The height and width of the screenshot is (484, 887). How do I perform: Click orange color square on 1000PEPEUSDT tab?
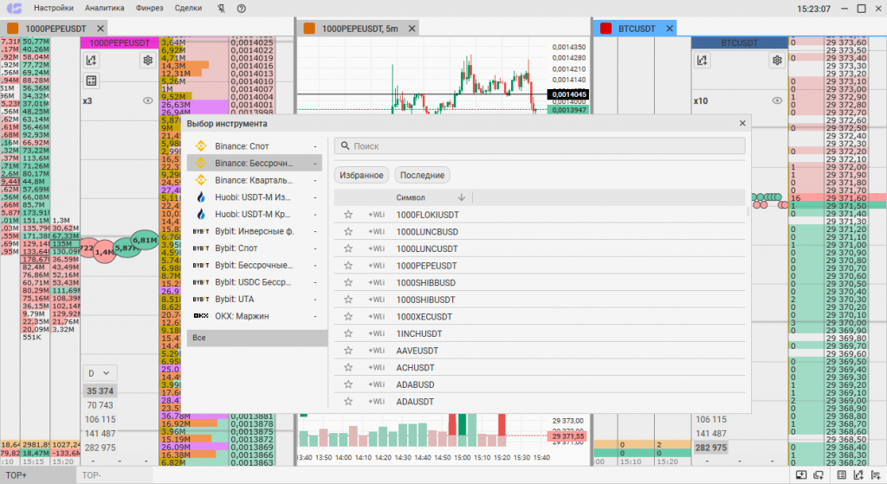tap(12, 29)
